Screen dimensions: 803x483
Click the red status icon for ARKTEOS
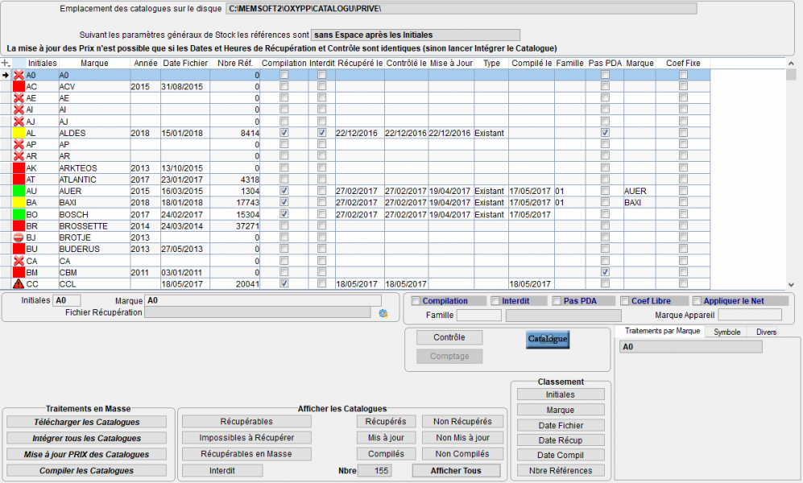pos(19,167)
